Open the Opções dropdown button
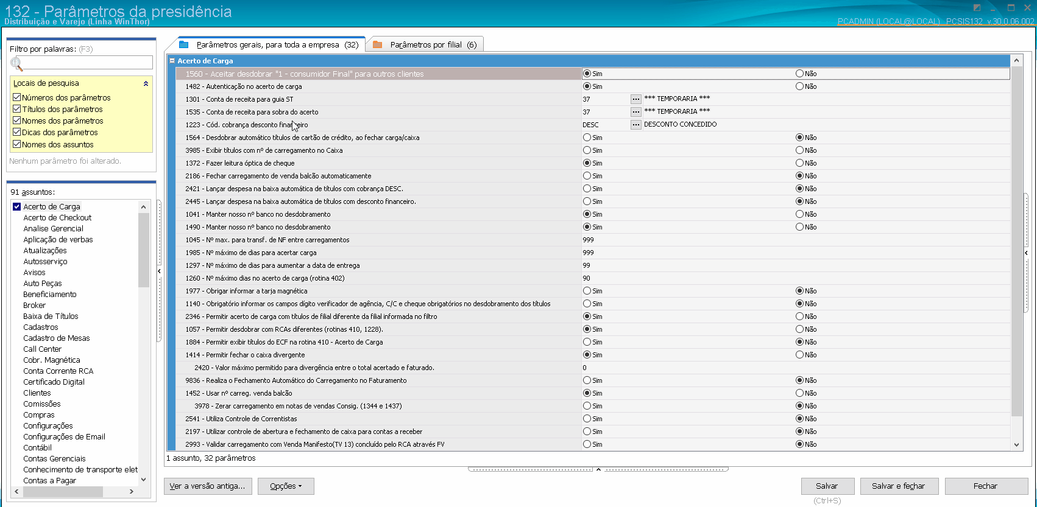This screenshot has width=1037, height=507. [x=286, y=486]
